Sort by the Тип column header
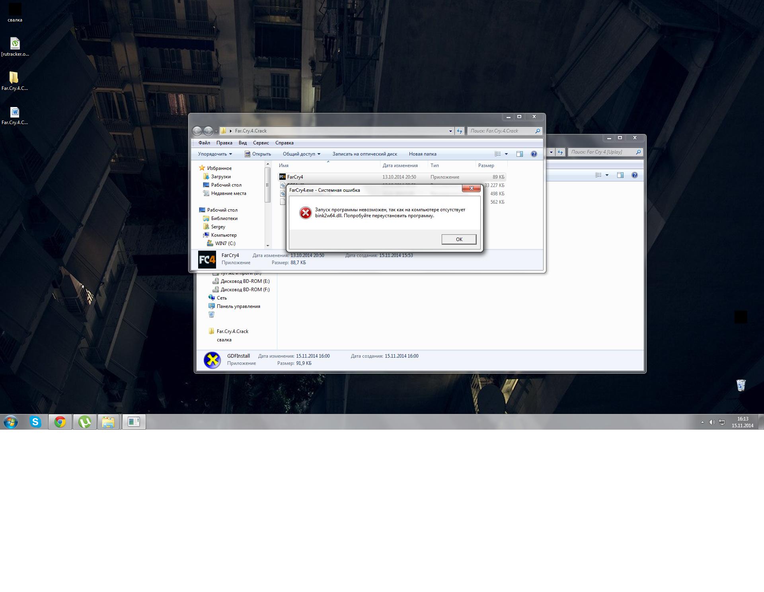The height and width of the screenshot is (592, 764). pyautogui.click(x=452, y=166)
